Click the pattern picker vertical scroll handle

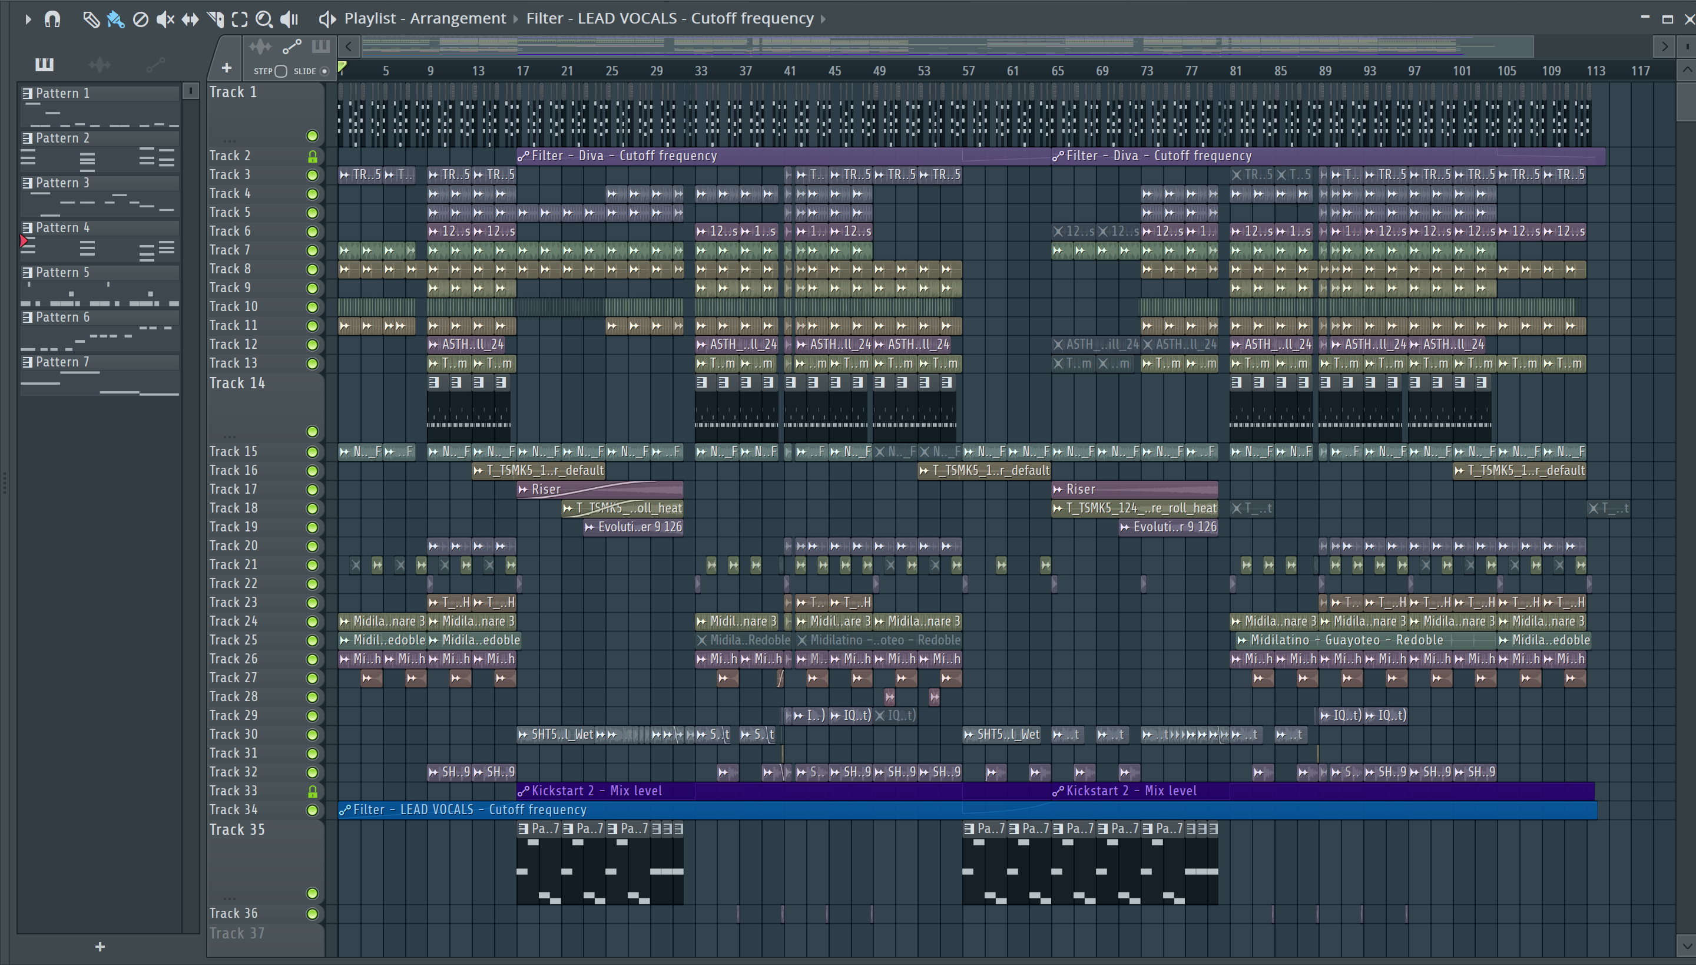(x=191, y=91)
